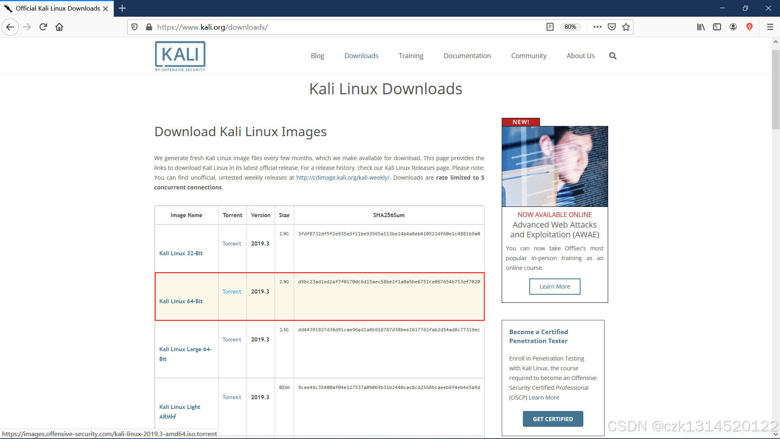Switch to the Official Kali Linux Downloads tab
This screenshot has height=439, width=780.
[x=57, y=8]
